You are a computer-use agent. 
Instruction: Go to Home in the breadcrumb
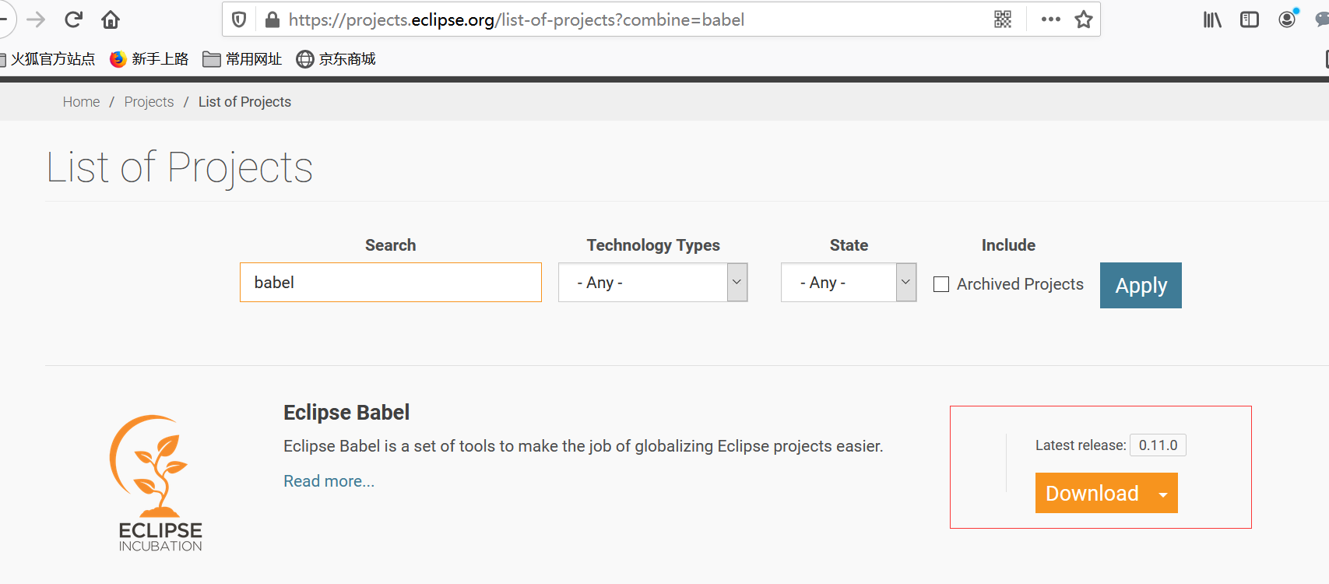coord(81,102)
